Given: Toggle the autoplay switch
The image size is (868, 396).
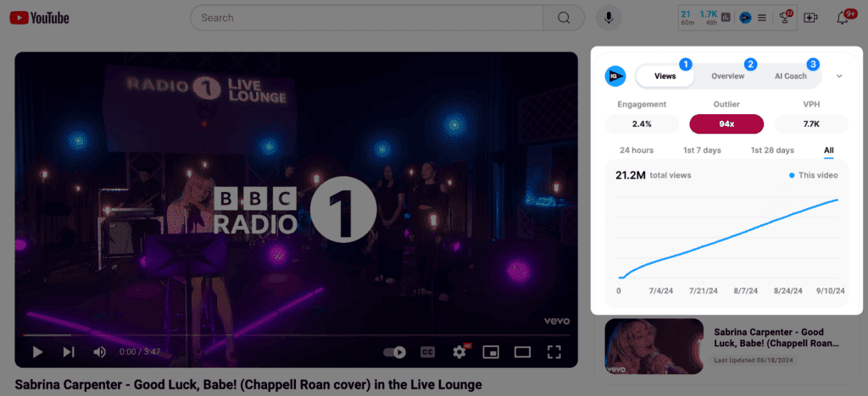Looking at the screenshot, I should pos(395,352).
